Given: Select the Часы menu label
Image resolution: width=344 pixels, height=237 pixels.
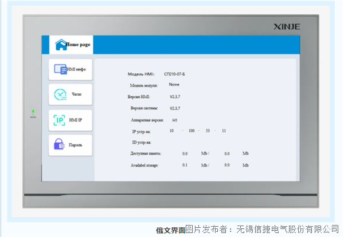Looking at the screenshot, I should point(76,94).
